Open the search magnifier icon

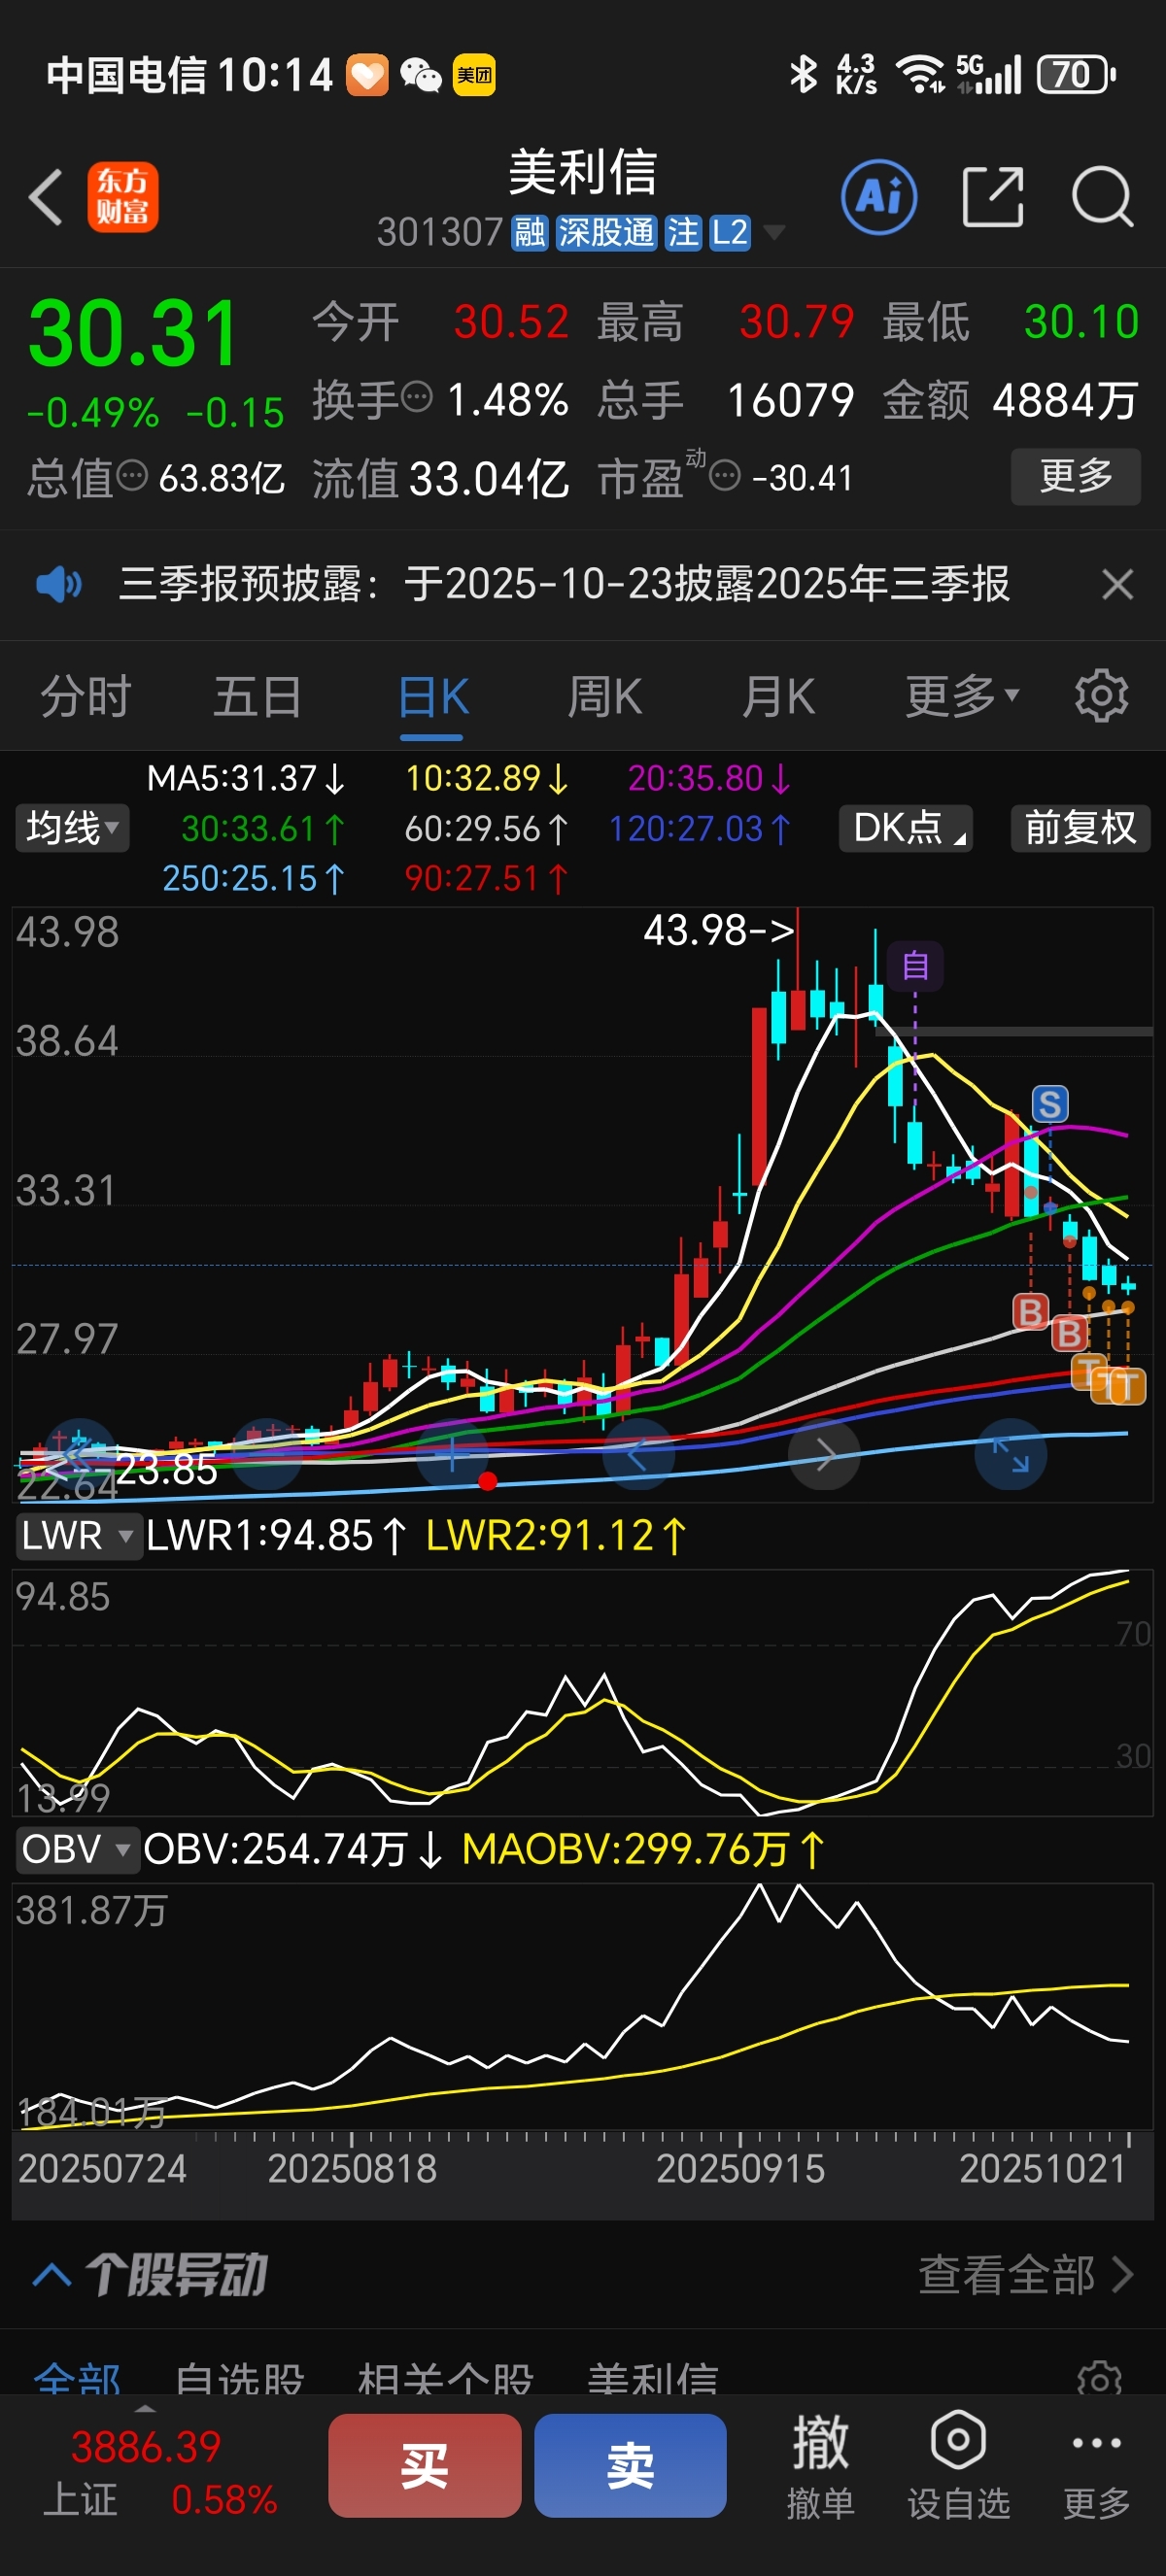click(x=1102, y=196)
